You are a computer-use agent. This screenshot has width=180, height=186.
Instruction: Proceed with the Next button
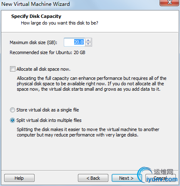point(126,178)
